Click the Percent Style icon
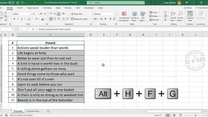 pyautogui.click(x=101, y=19)
